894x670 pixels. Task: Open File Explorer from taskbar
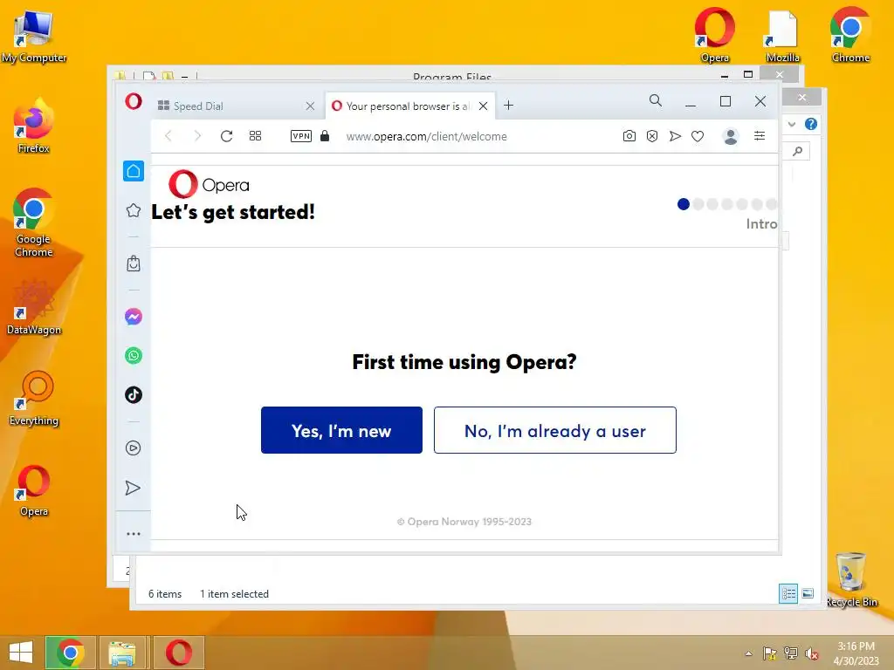pyautogui.click(x=122, y=653)
